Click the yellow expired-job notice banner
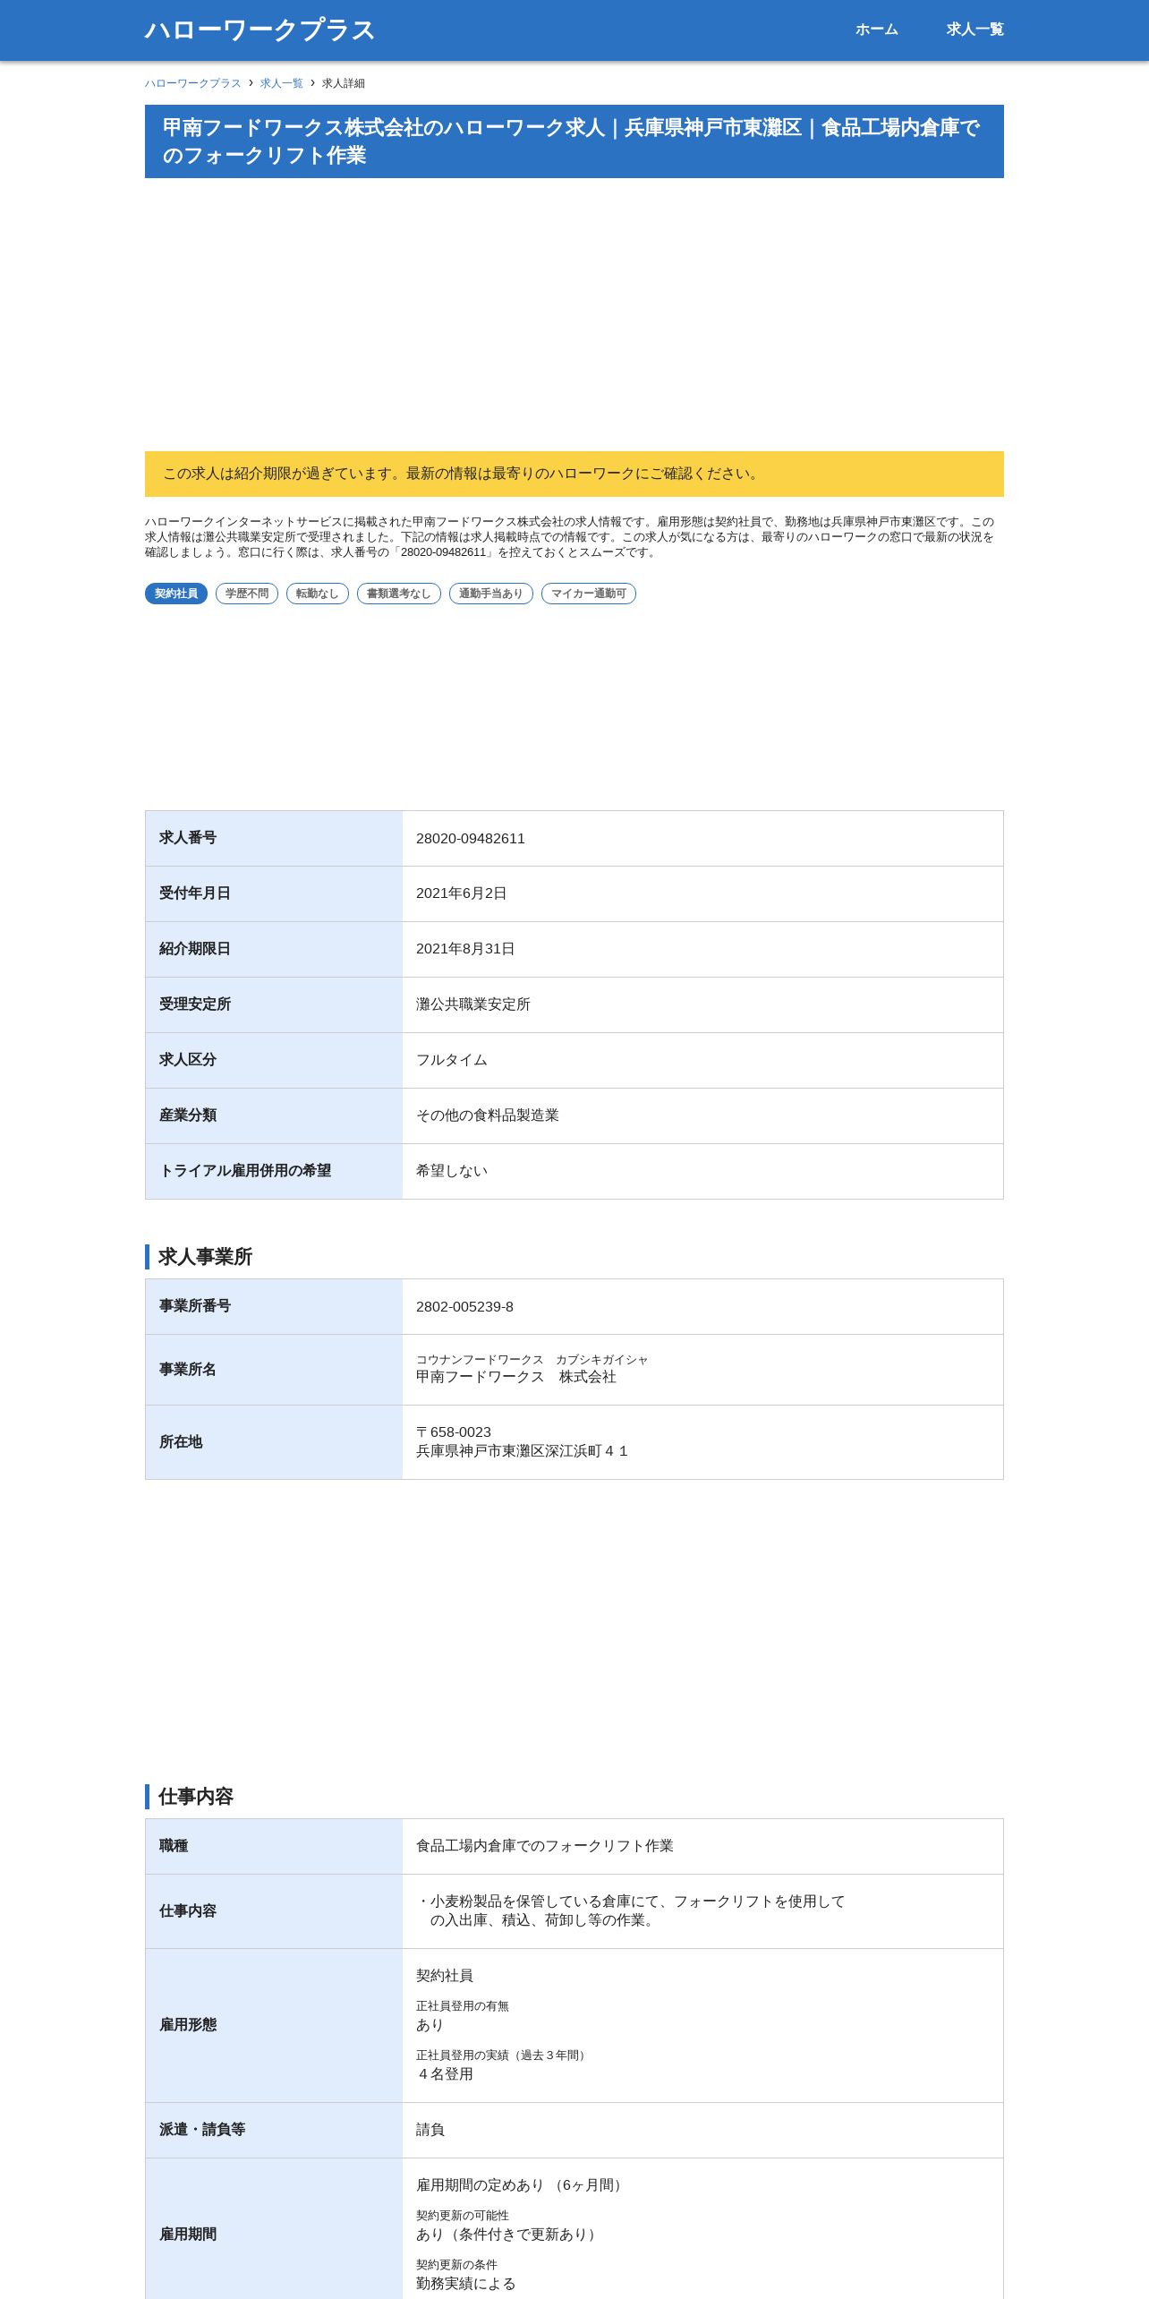 tap(574, 474)
